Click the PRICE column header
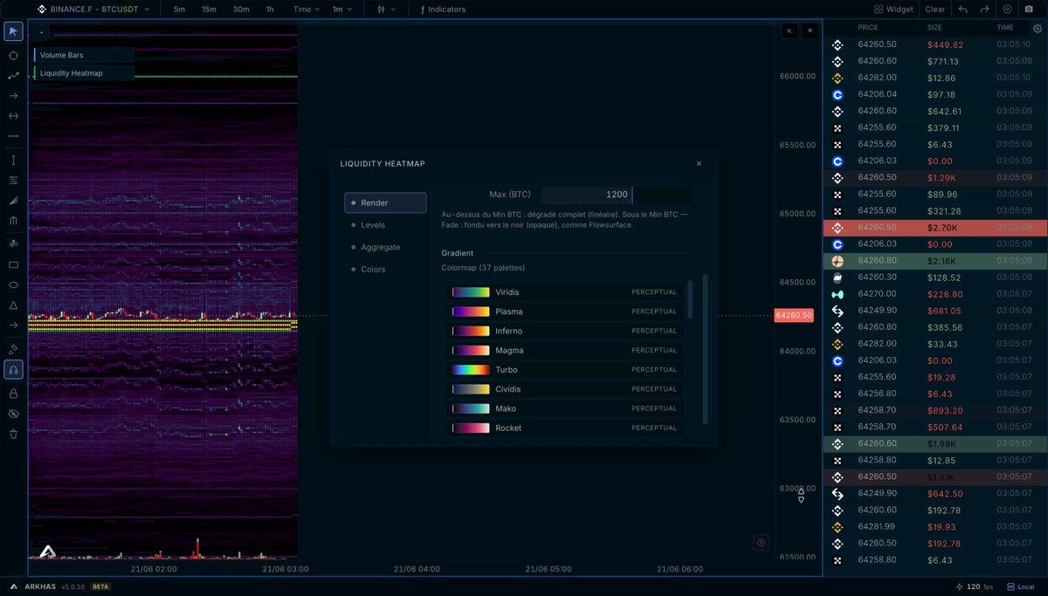1048x596 pixels. [868, 28]
